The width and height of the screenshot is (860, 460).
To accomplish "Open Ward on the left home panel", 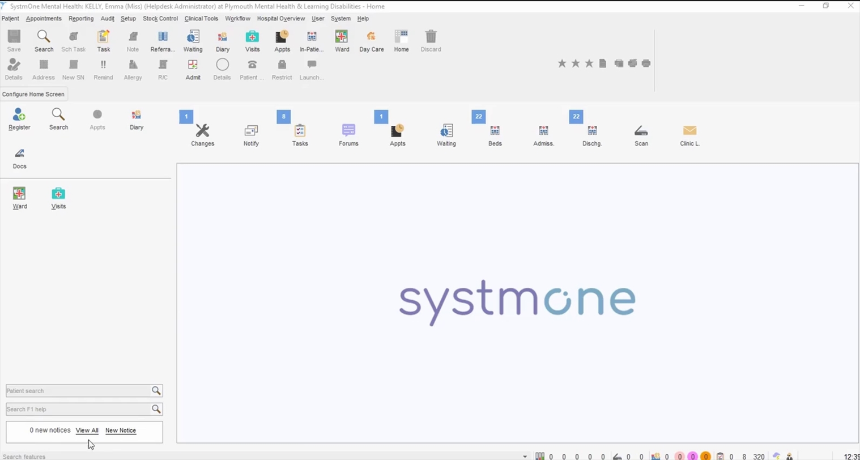I will point(19,198).
